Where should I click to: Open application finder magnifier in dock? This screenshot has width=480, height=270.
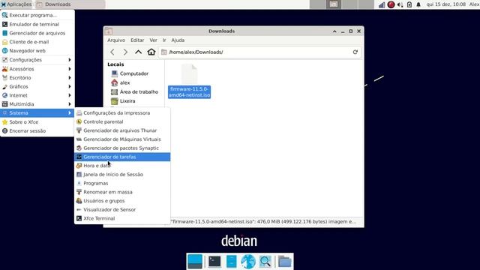[x=265, y=262]
